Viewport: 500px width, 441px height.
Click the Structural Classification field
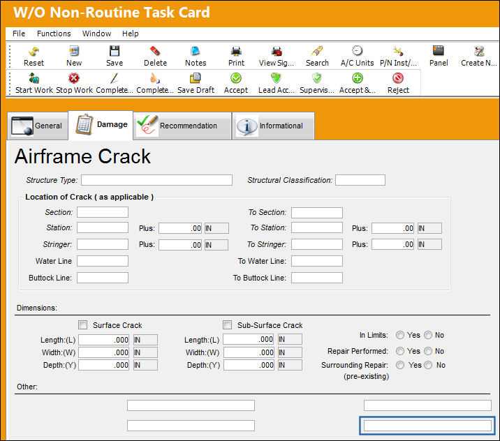click(360, 180)
